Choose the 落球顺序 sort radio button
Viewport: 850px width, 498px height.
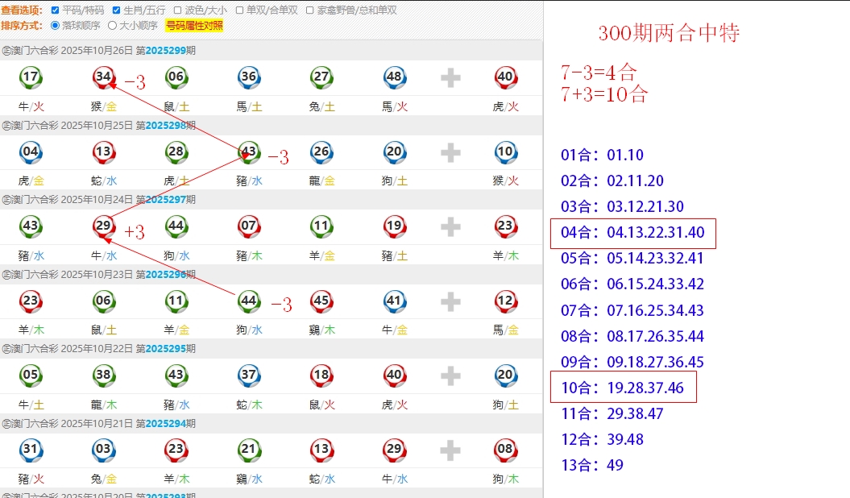click(x=55, y=26)
